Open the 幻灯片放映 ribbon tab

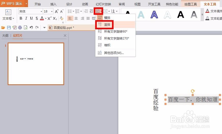pos(103,4)
